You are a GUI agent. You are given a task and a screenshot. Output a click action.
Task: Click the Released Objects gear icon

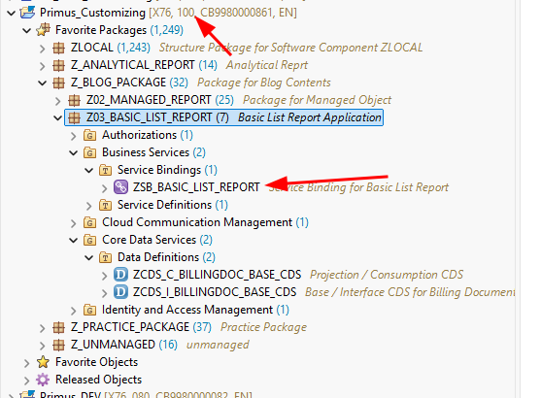click(x=43, y=380)
